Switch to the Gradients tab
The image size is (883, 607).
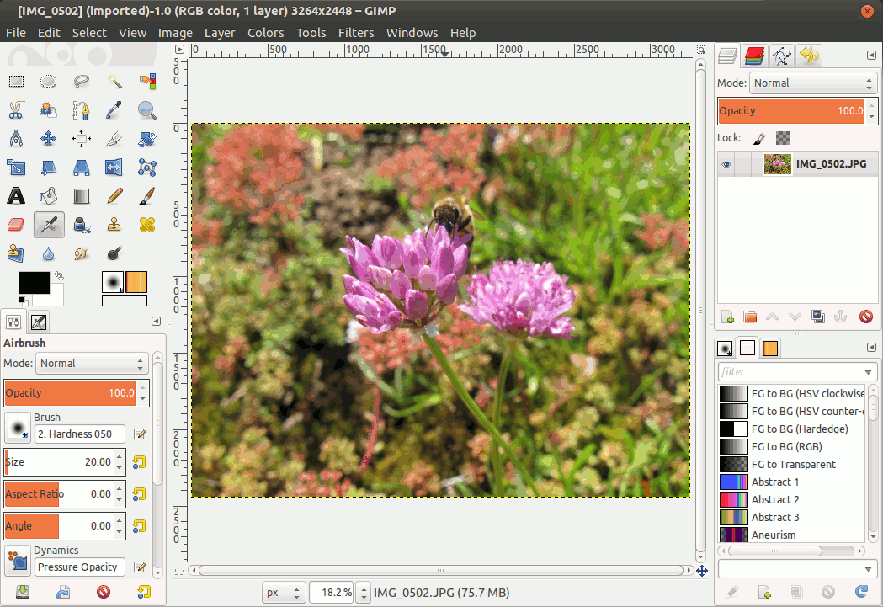tap(769, 347)
